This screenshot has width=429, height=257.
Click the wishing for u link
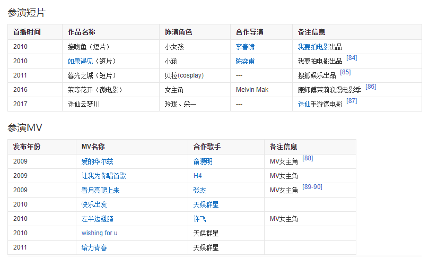[99, 233]
